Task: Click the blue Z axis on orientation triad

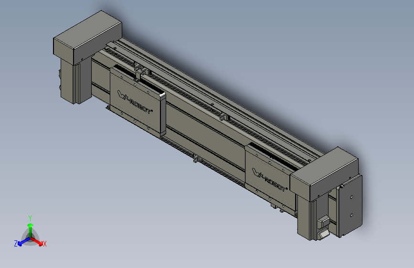Action: click(24, 241)
